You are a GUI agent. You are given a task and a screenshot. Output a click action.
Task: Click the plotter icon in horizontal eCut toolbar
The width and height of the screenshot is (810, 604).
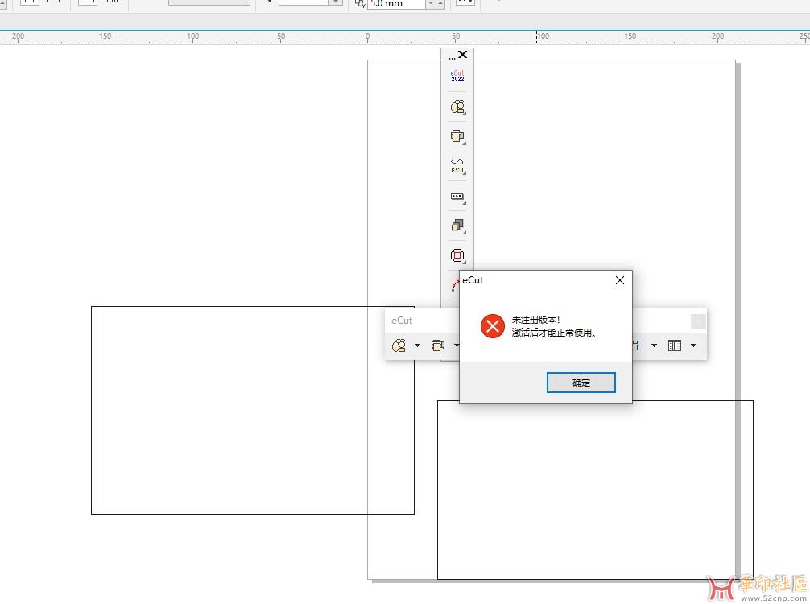[437, 345]
